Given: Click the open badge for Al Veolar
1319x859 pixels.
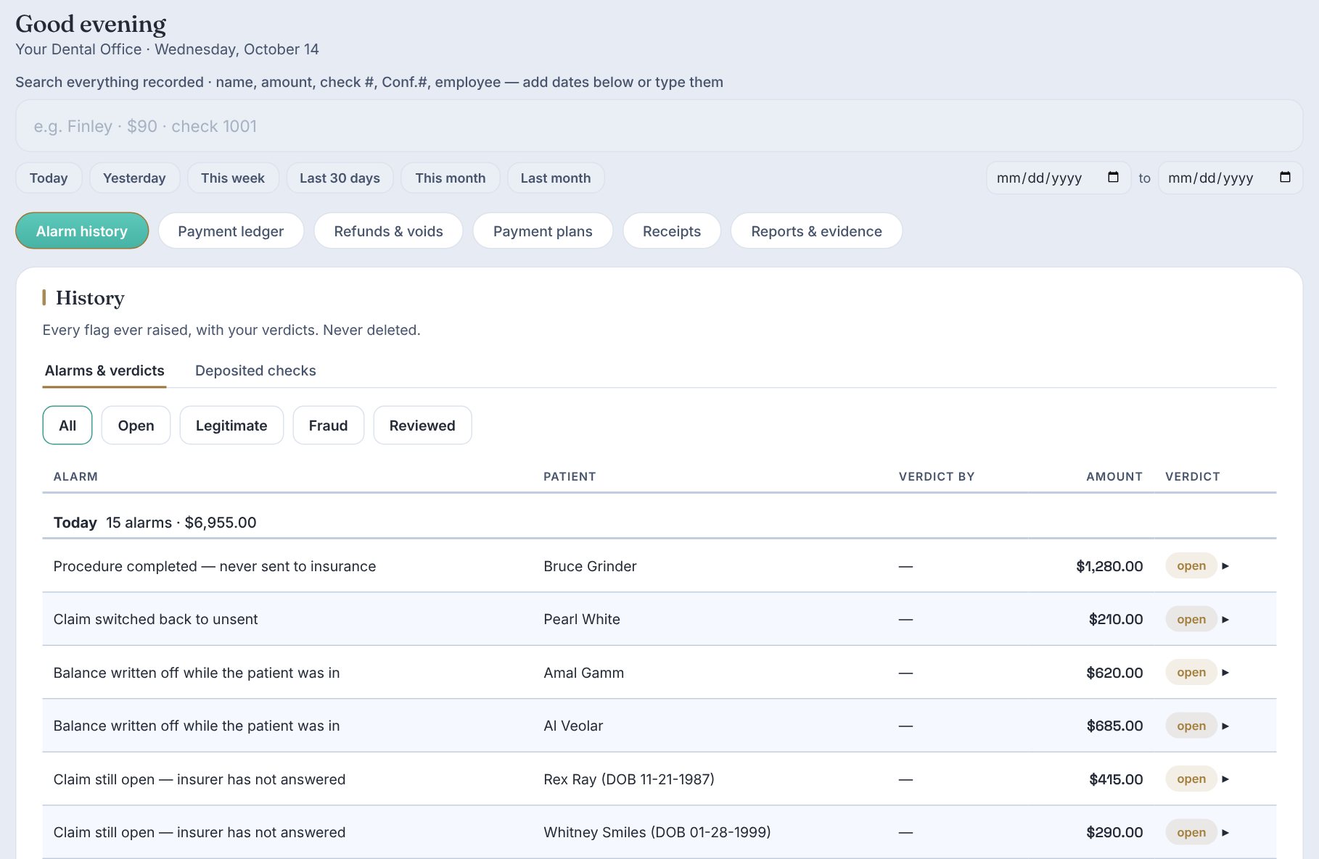Looking at the screenshot, I should click(x=1191, y=726).
